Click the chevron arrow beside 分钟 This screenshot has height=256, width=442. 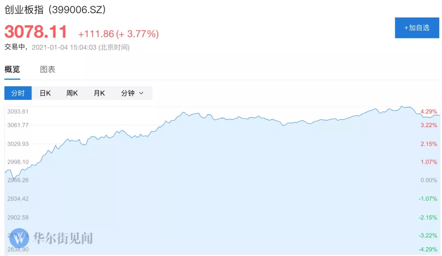pyautogui.click(x=141, y=93)
